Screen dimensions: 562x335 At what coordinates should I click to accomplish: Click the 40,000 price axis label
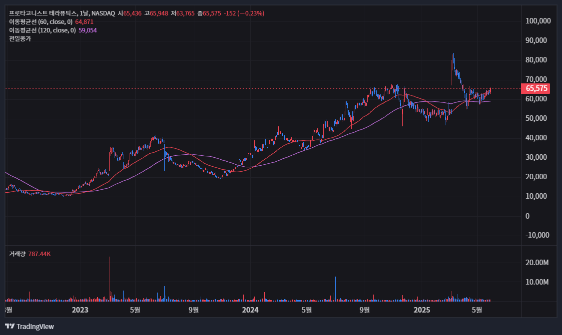pyautogui.click(x=536, y=138)
